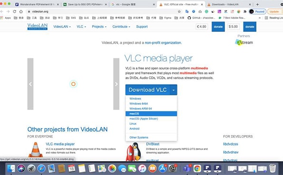Select Linux from the download list
The image size is (283, 175).
pos(133,124)
